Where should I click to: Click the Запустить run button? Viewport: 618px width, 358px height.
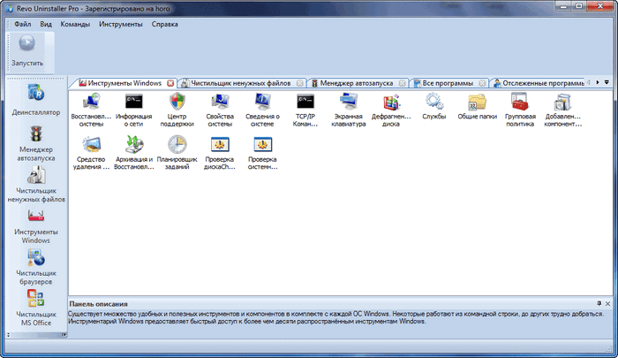point(26,51)
